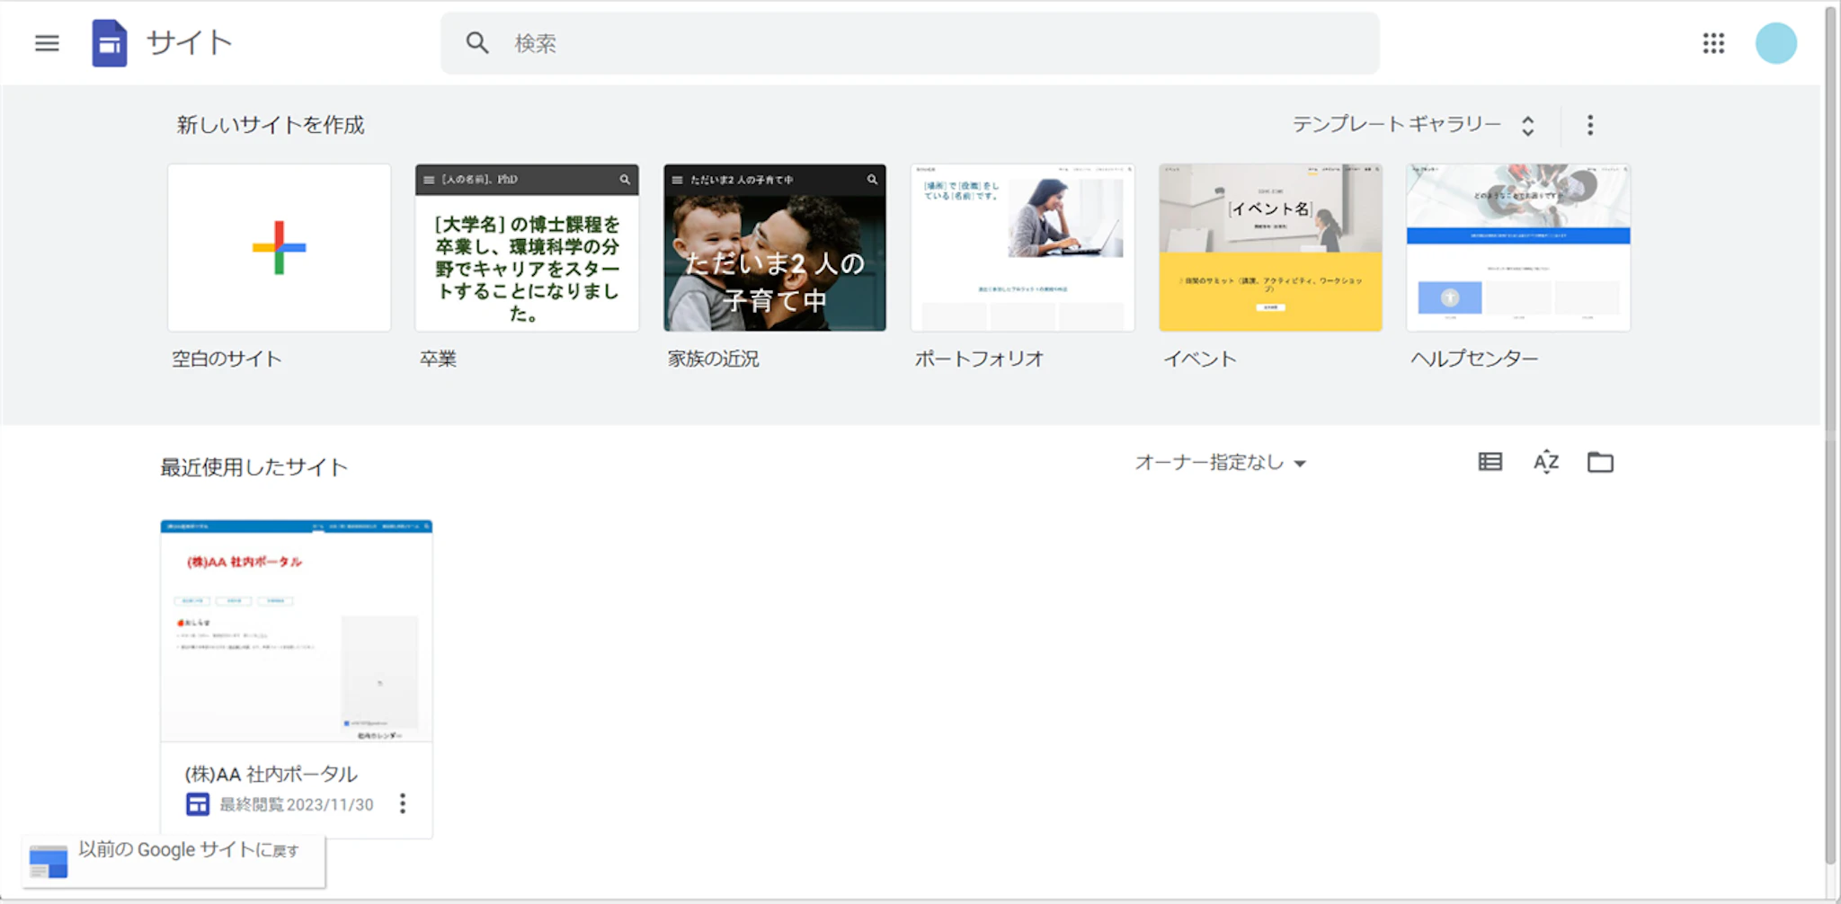Select the イベント template

[x=1270, y=248]
